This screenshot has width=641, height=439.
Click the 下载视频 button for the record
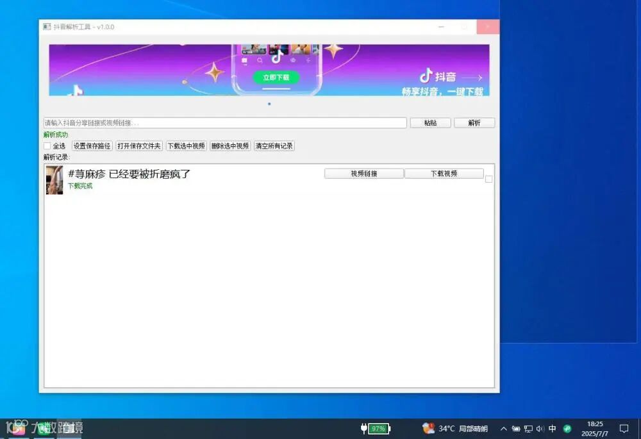coord(444,174)
